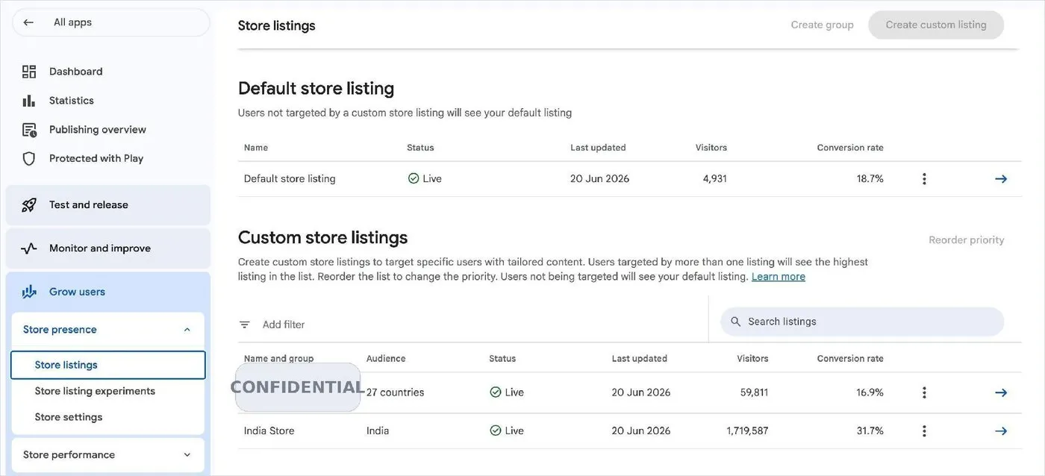Screen dimensions: 1045x476
Task: Click the 1,719,587 visitors value
Action: coord(747,430)
